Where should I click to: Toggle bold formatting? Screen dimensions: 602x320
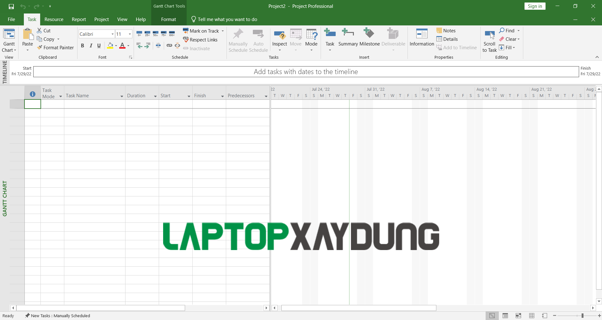coord(83,45)
